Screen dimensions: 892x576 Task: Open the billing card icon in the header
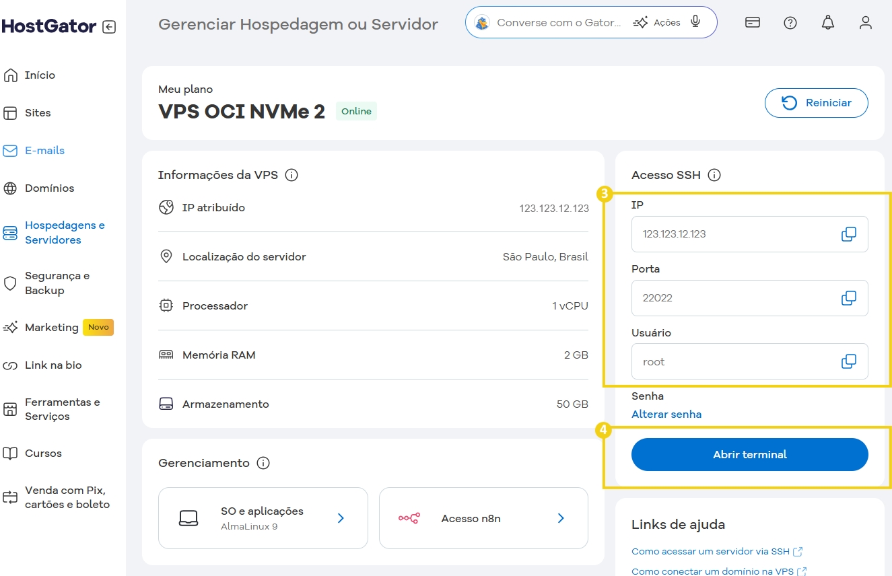pos(752,22)
